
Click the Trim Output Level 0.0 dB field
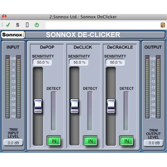pyautogui.click(x=153, y=143)
